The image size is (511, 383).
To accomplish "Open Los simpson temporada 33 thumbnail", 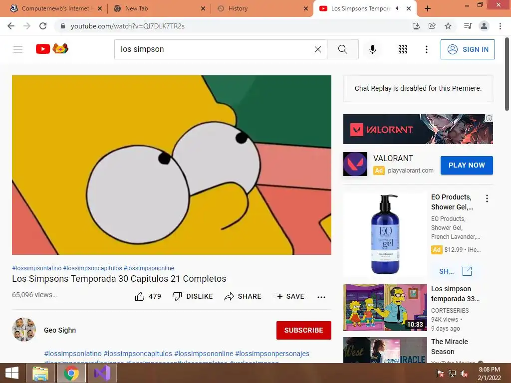I will (385, 307).
